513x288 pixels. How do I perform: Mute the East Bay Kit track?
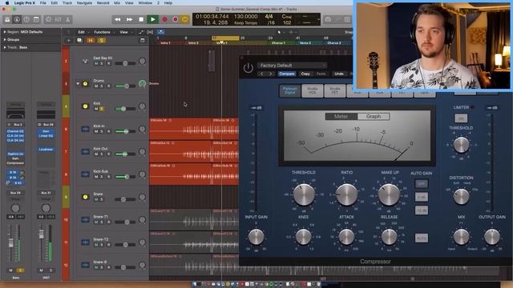tap(96, 63)
